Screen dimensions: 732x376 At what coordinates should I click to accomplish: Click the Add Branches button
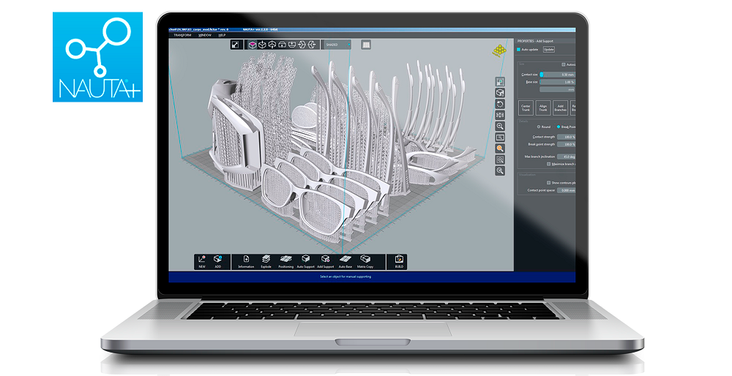click(x=560, y=108)
